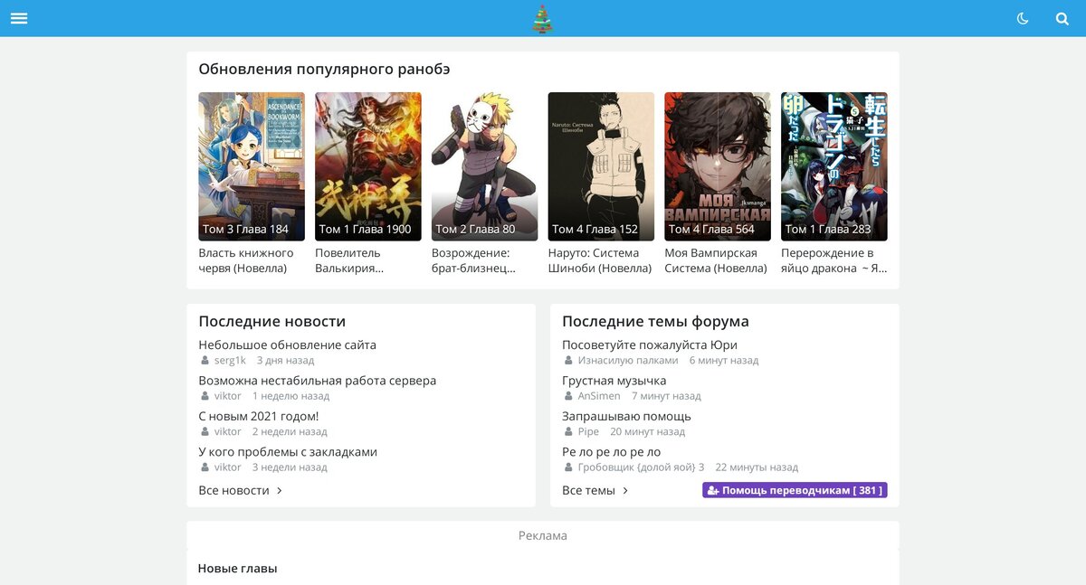The height and width of the screenshot is (585, 1086).
Task: Open the Naruto: Система Шиноби cover
Action: tap(600, 166)
